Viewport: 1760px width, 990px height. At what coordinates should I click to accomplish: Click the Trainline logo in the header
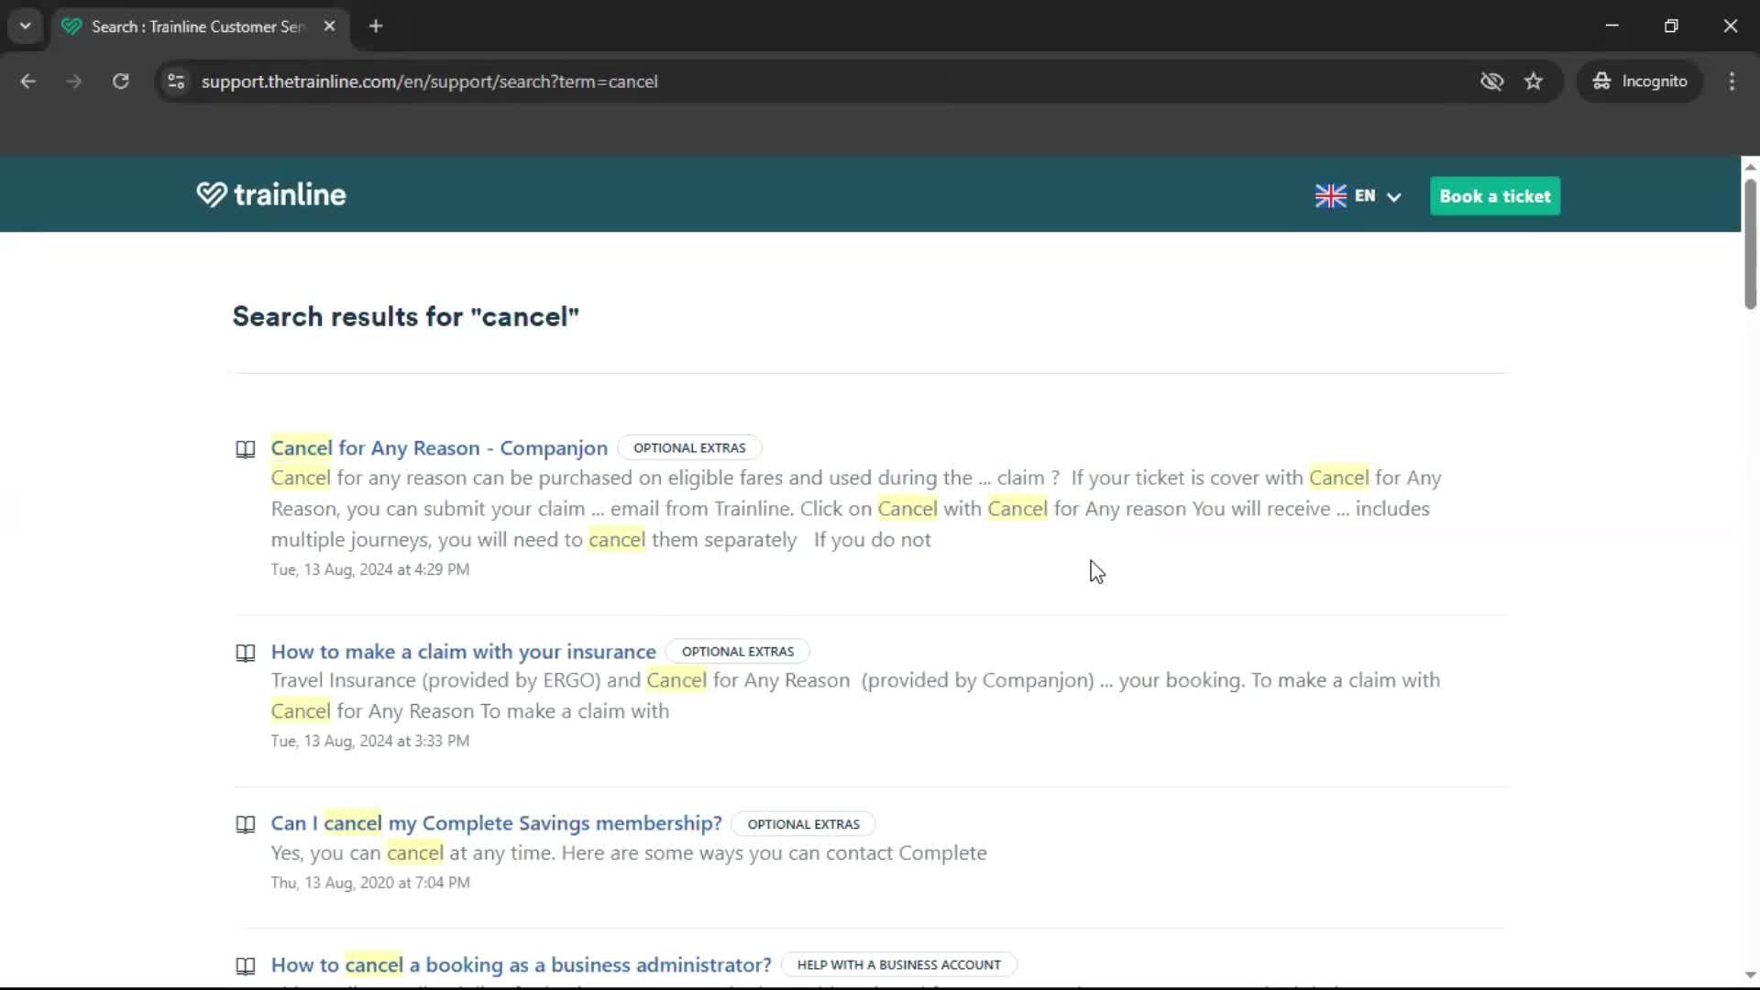tap(270, 194)
